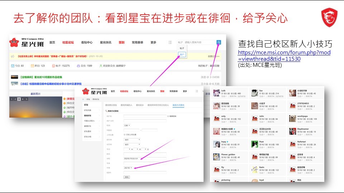Select 帖子 option in the search type dropdown list

pyautogui.click(x=182, y=48)
